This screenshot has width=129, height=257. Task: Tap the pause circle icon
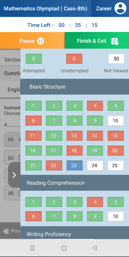point(40,41)
